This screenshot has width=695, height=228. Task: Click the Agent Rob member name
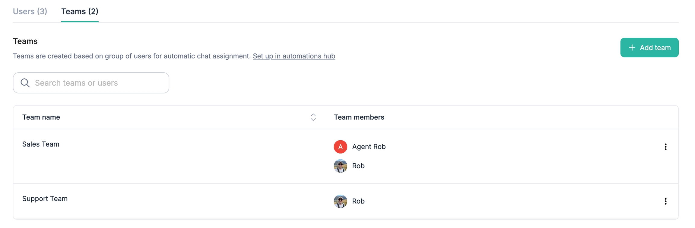(x=369, y=147)
